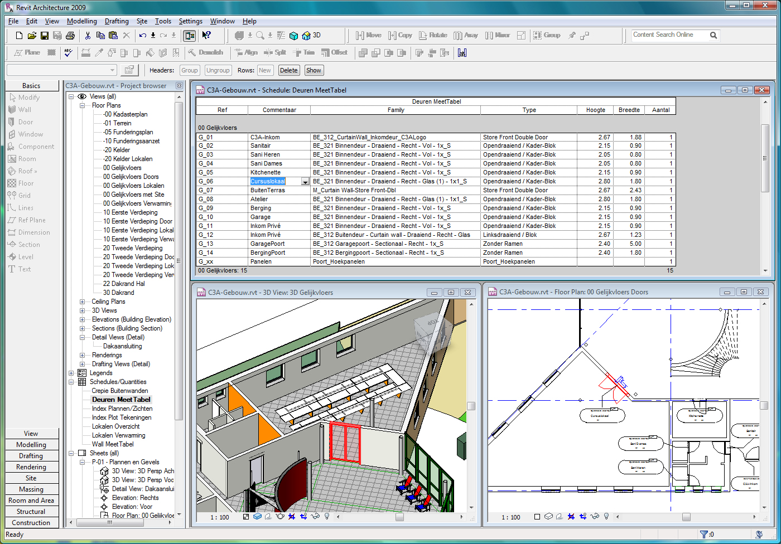Click the 1 : 100 scale in the 3D view
The image size is (781, 544).
coord(220,517)
